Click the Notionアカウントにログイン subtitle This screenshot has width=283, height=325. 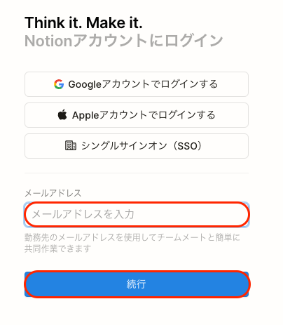[124, 41]
